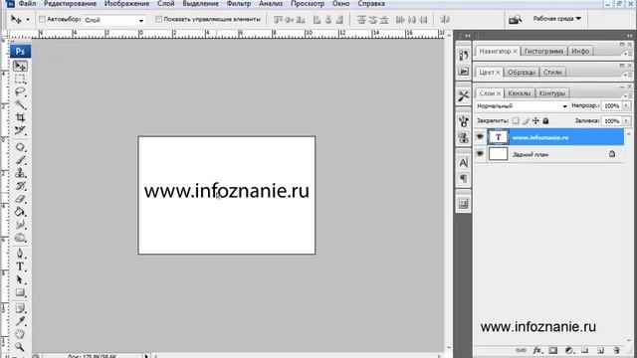Switch to the Каналы tab
Image resolution: width=637 pixels, height=358 pixels.
pos(520,93)
